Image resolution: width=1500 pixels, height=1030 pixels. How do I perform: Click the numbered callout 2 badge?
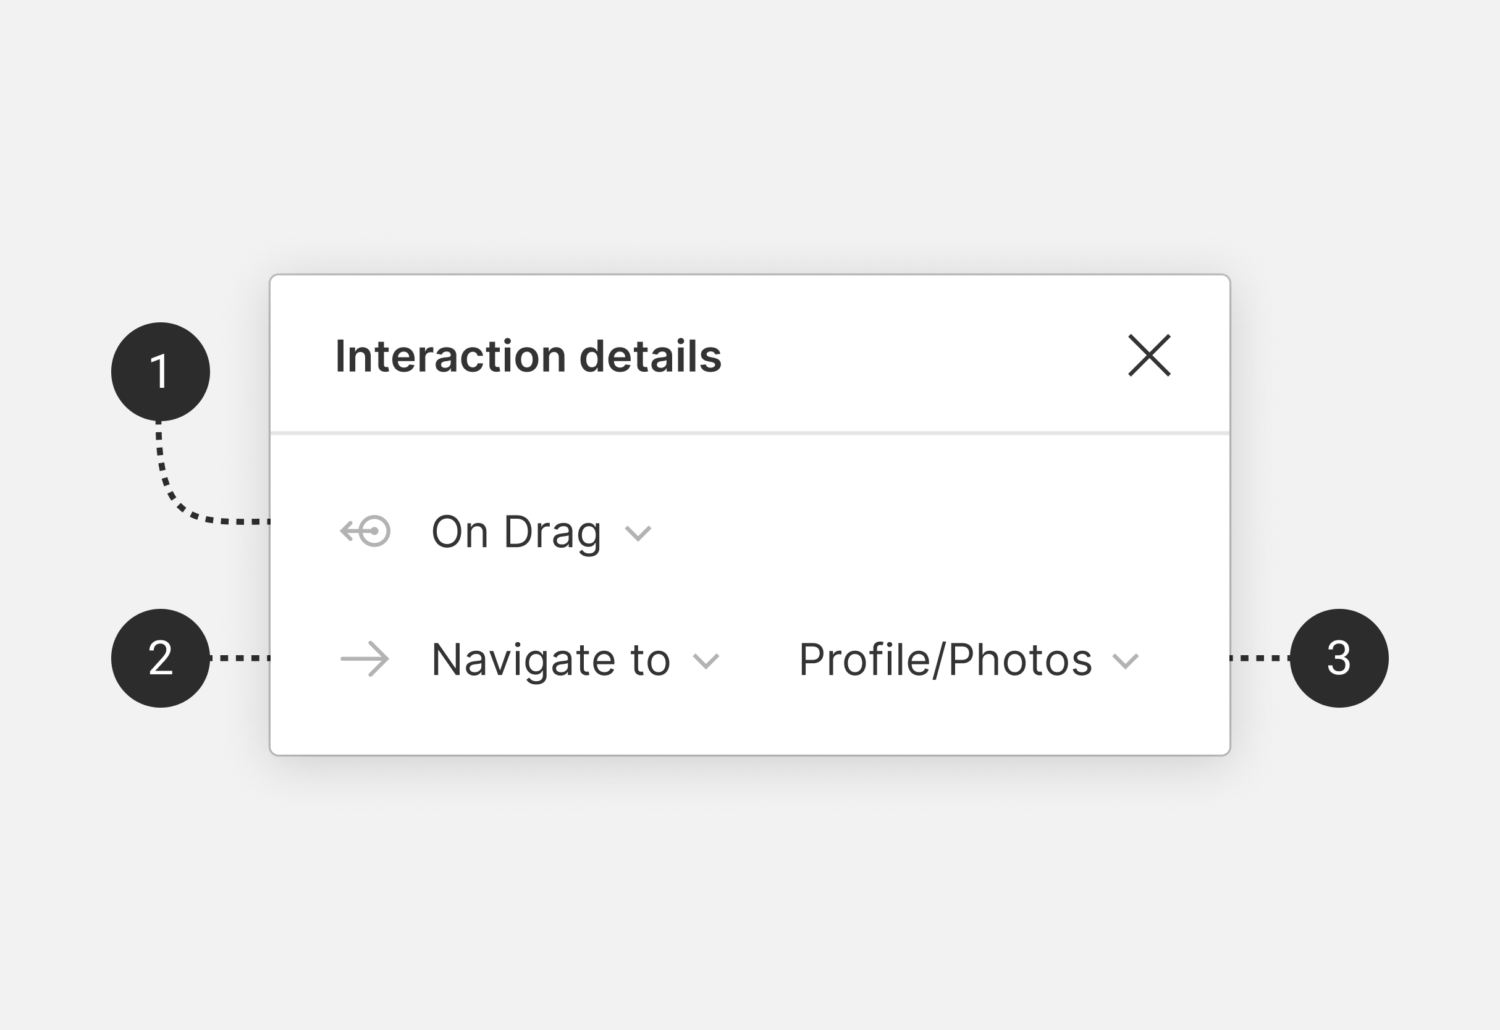(x=161, y=658)
